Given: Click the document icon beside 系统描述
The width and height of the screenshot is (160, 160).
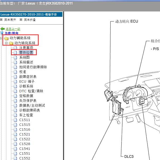Looking at the screenshot, I should click(15, 62).
